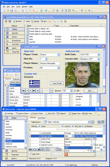This screenshot has width=110, height=167.
Task: Click the plus icon to add a player record
Action: coord(37,91)
